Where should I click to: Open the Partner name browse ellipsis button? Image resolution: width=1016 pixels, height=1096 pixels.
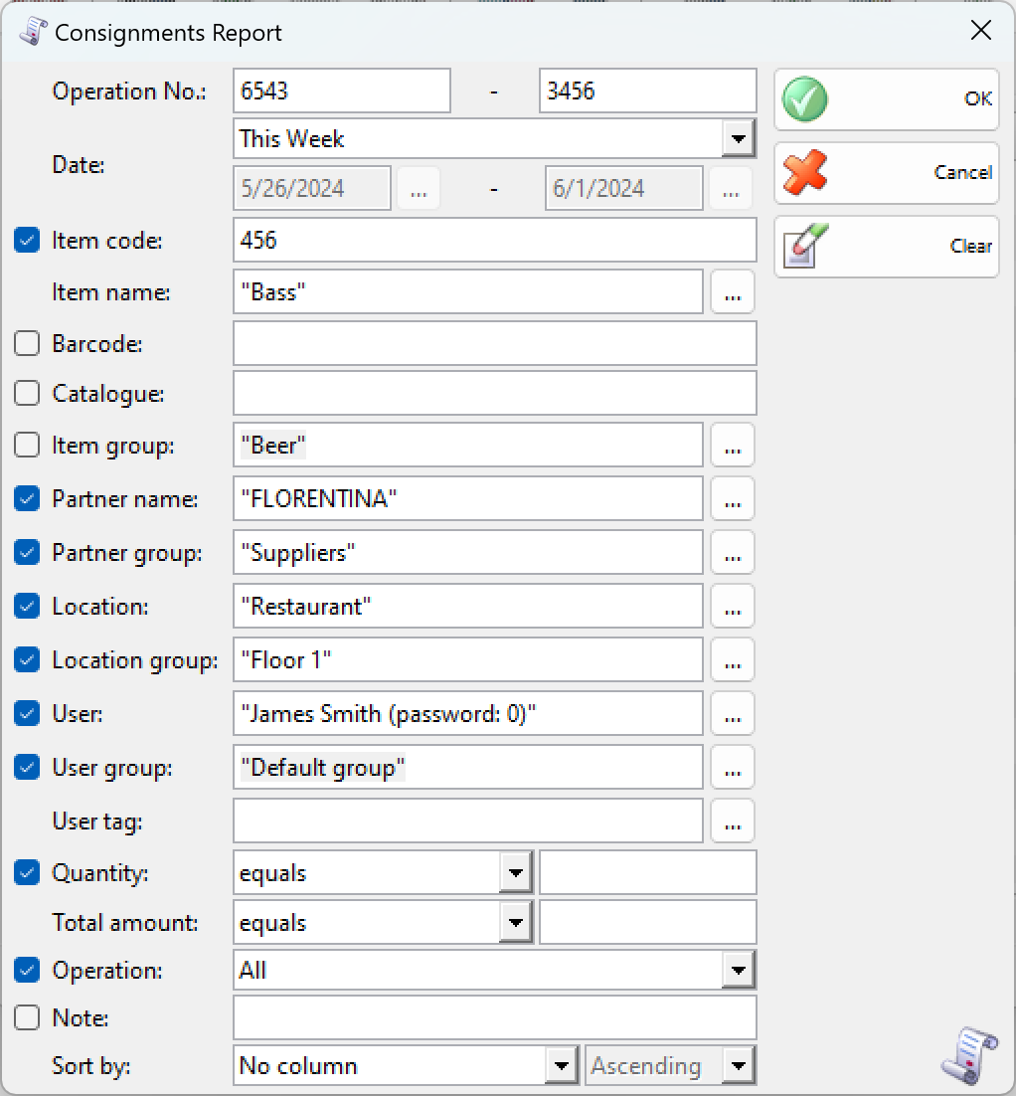click(733, 499)
